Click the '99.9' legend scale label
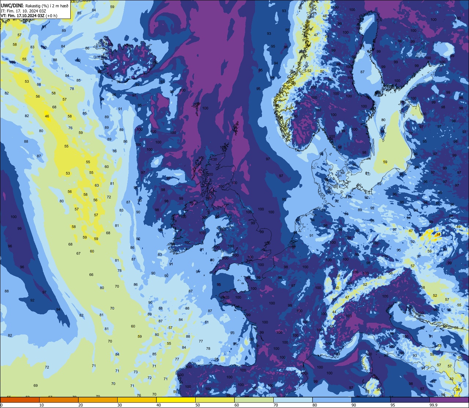 [433, 405]
